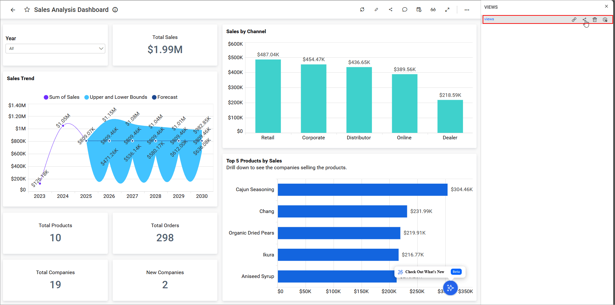This screenshot has height=305, width=615.
Task: Click the refresh dashboard icon
Action: [362, 10]
